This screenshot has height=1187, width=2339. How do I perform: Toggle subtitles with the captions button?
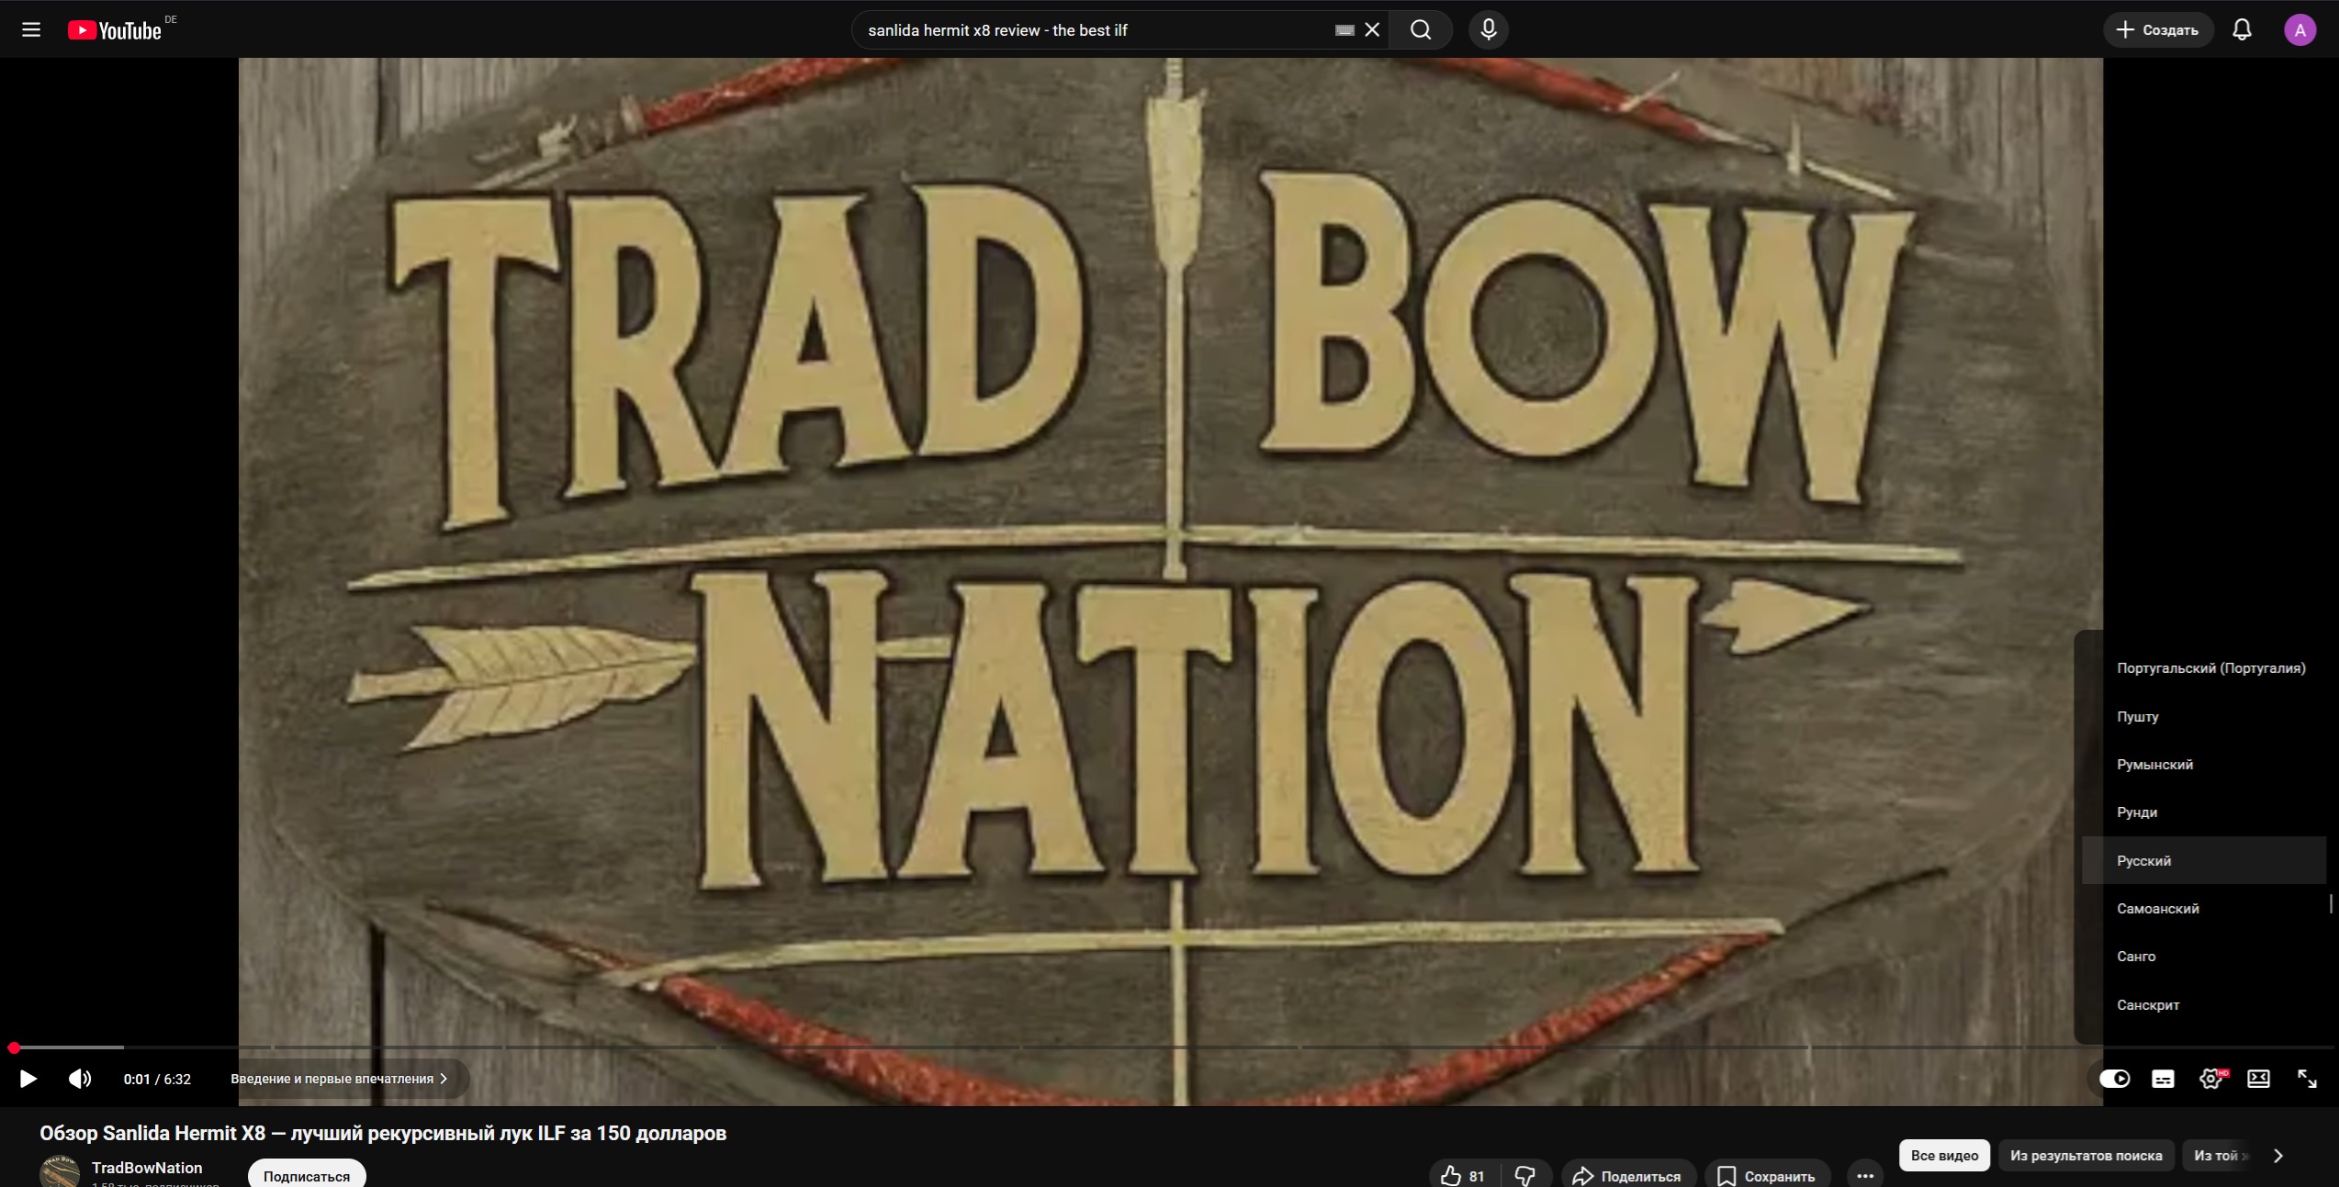click(2163, 1079)
